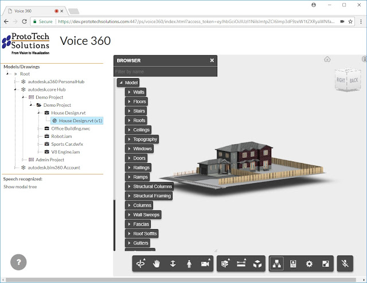Click the Home view icon
Image resolution: width=367 pixels, height=283 pixels.
(x=327, y=59)
